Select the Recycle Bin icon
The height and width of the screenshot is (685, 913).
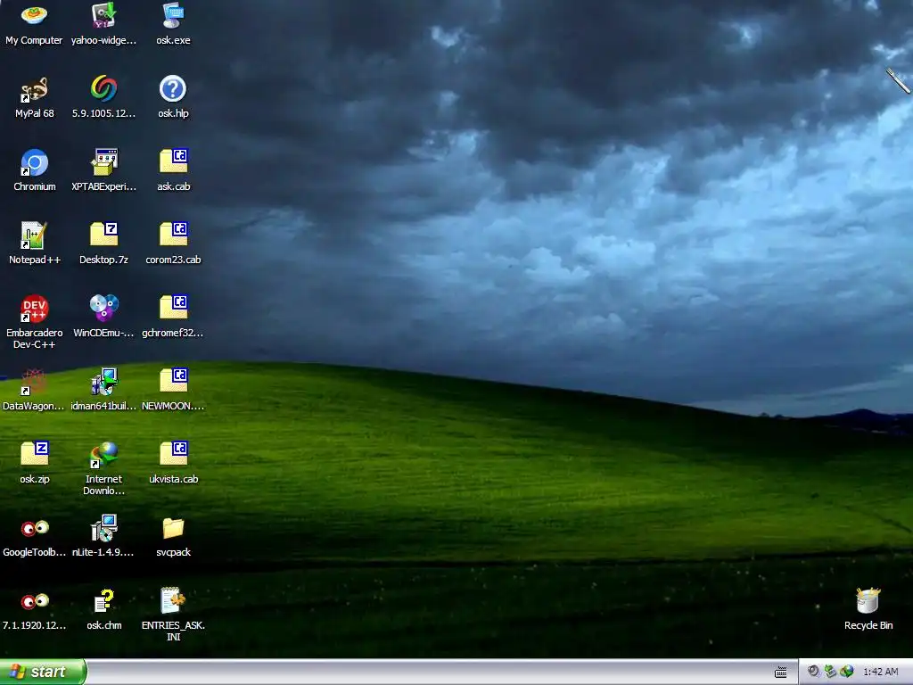click(x=868, y=601)
